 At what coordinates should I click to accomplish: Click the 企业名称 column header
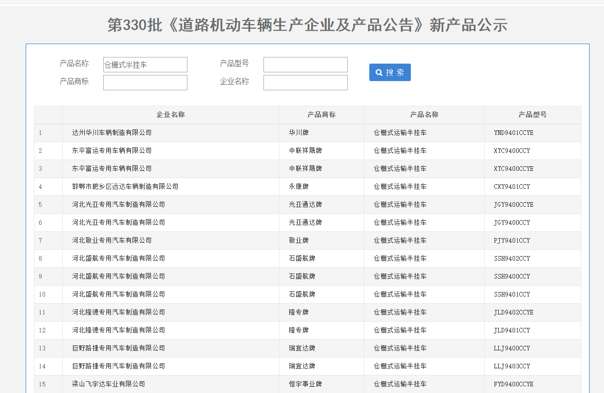[x=171, y=115]
